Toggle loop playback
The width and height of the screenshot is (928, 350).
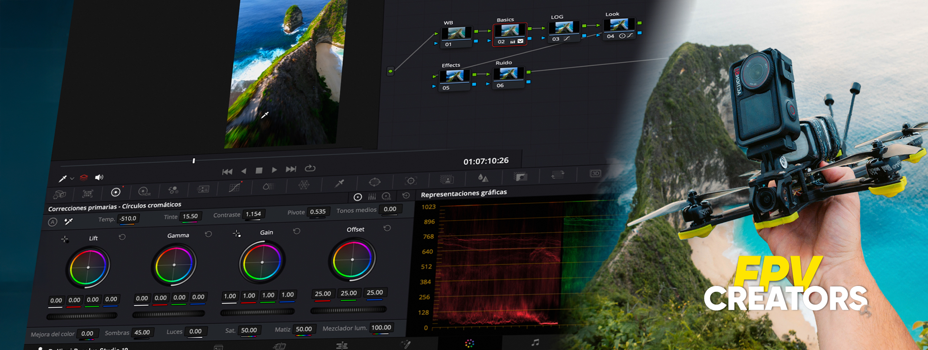(x=310, y=168)
